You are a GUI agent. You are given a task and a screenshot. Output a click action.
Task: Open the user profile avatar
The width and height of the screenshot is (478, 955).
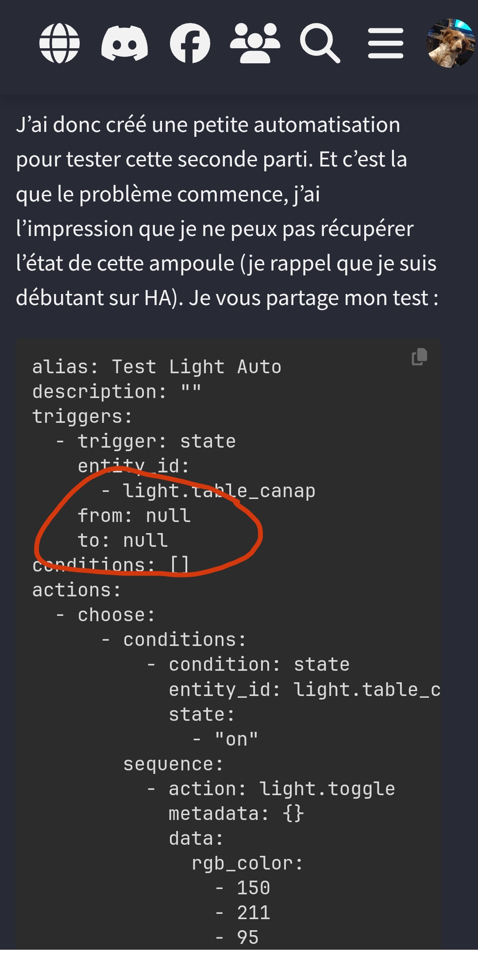pos(450,43)
